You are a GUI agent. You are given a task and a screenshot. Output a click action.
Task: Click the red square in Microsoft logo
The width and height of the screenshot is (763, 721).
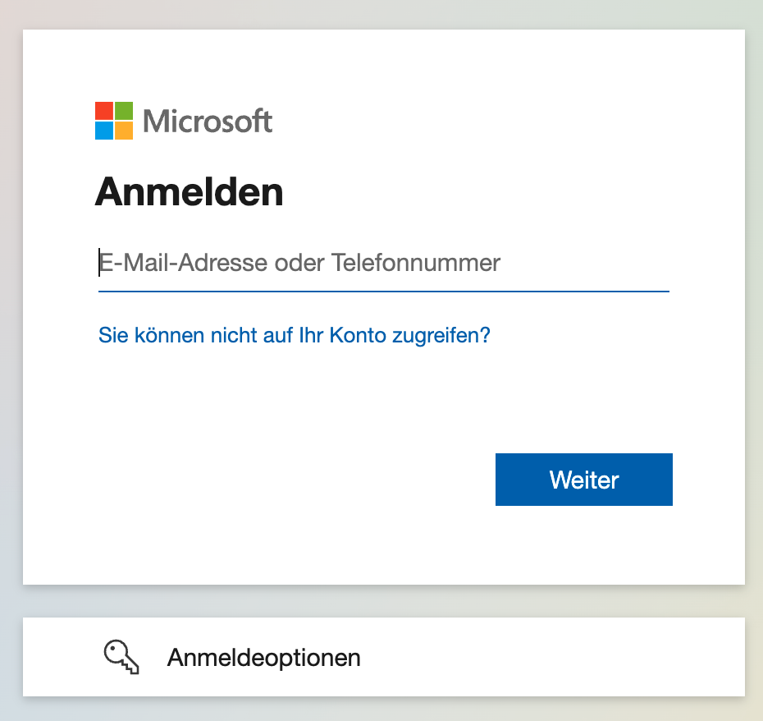pos(104,111)
